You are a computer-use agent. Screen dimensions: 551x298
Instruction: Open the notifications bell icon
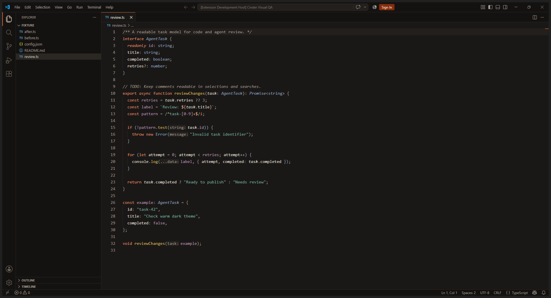(x=544, y=293)
